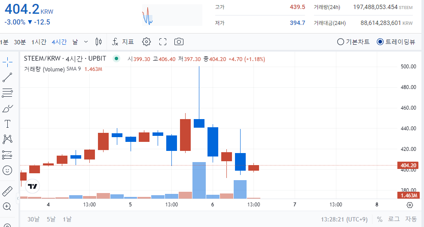
Task: Take a chart snapshot with camera
Action: point(179,42)
